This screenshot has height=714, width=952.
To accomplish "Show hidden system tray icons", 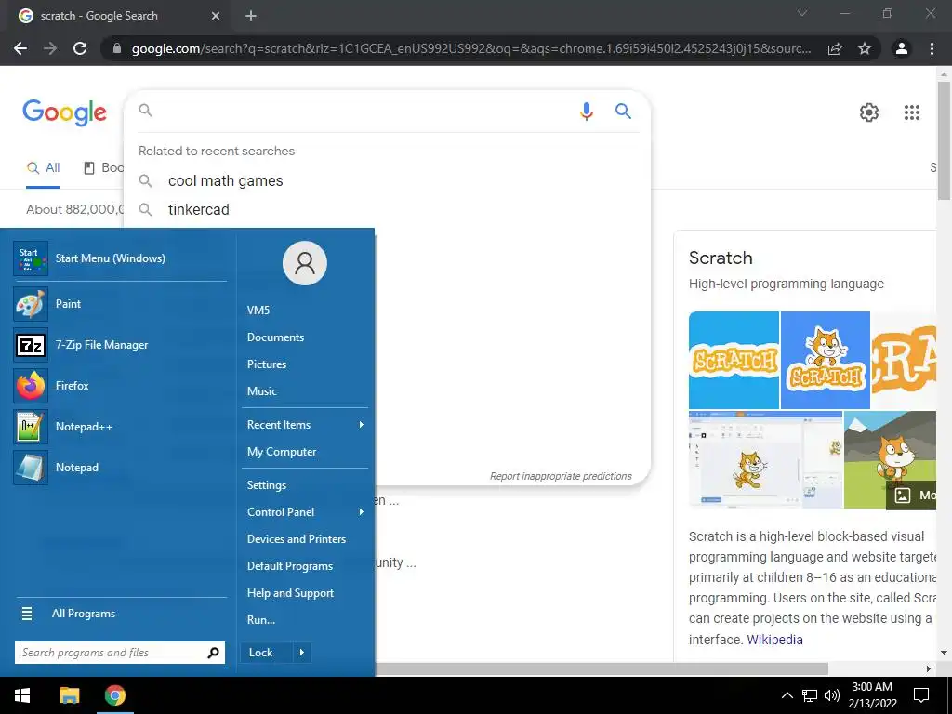I will (x=787, y=695).
